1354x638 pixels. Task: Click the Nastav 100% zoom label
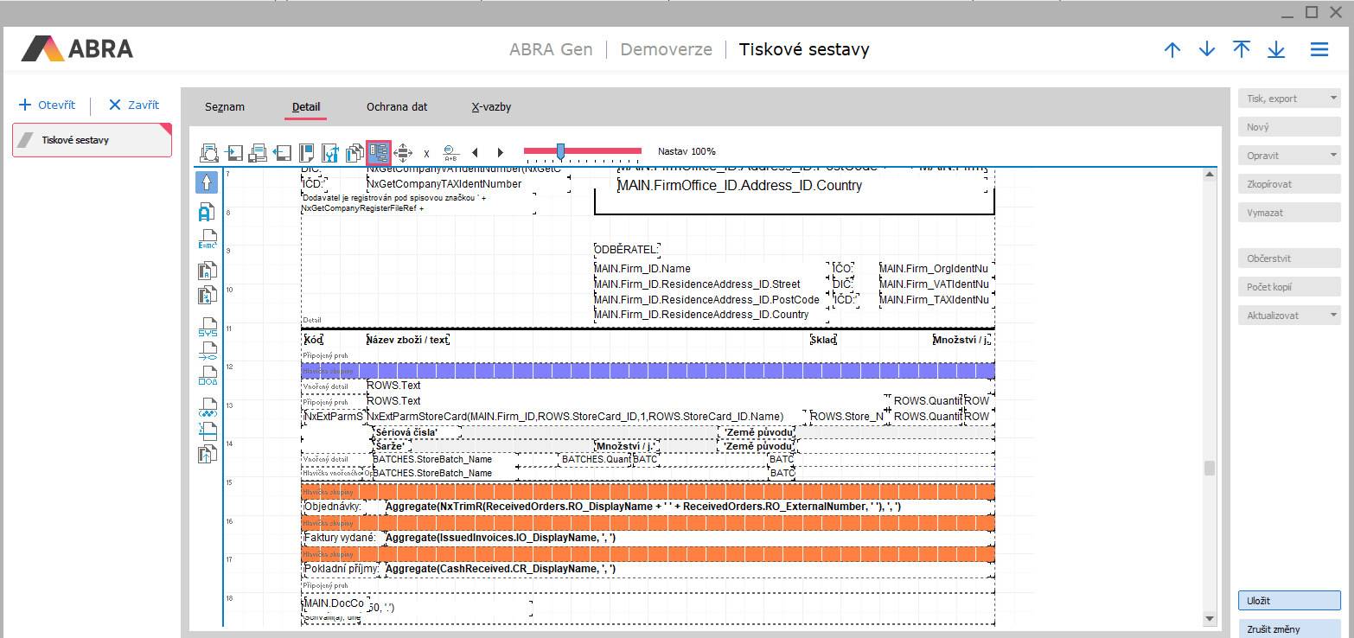687,151
